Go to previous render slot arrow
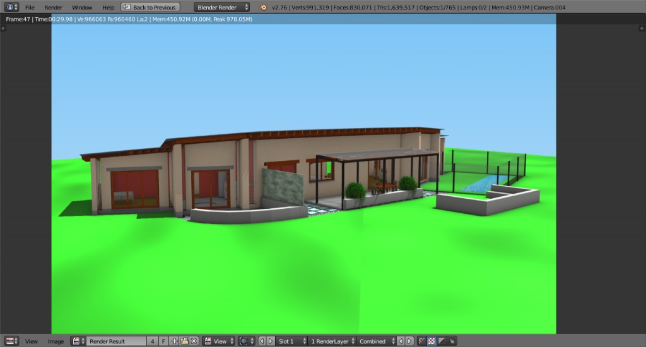 point(262,341)
